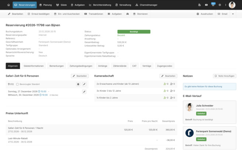Viewport: 242px width, 152px height.
Task: Toggle the Bevorzugter Standort checkbox
Action: [x=17, y=84]
